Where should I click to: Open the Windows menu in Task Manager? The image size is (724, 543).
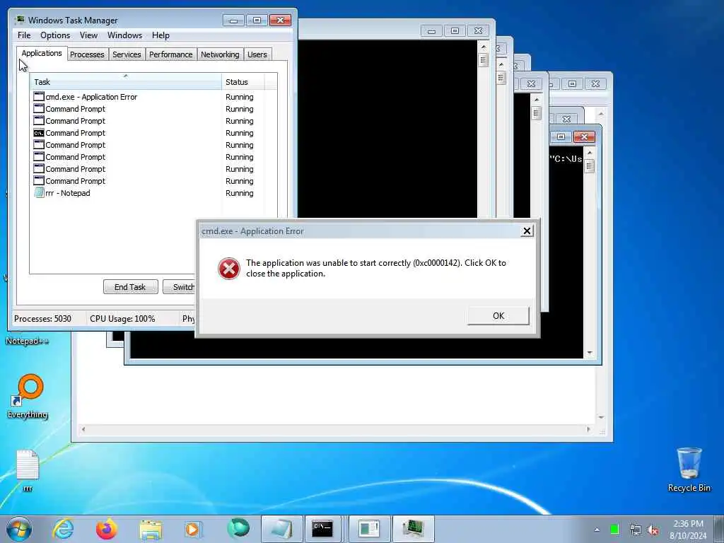coord(124,35)
